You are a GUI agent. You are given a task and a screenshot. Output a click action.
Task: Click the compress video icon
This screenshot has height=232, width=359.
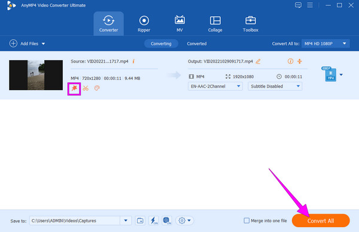(300, 61)
